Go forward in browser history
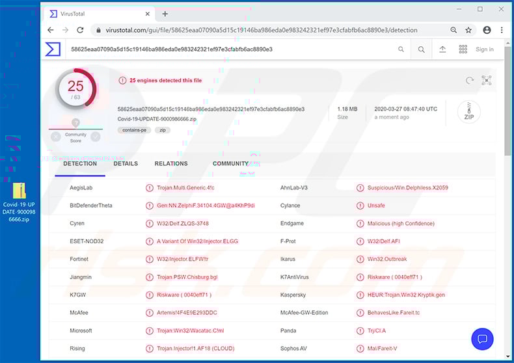 click(65, 30)
